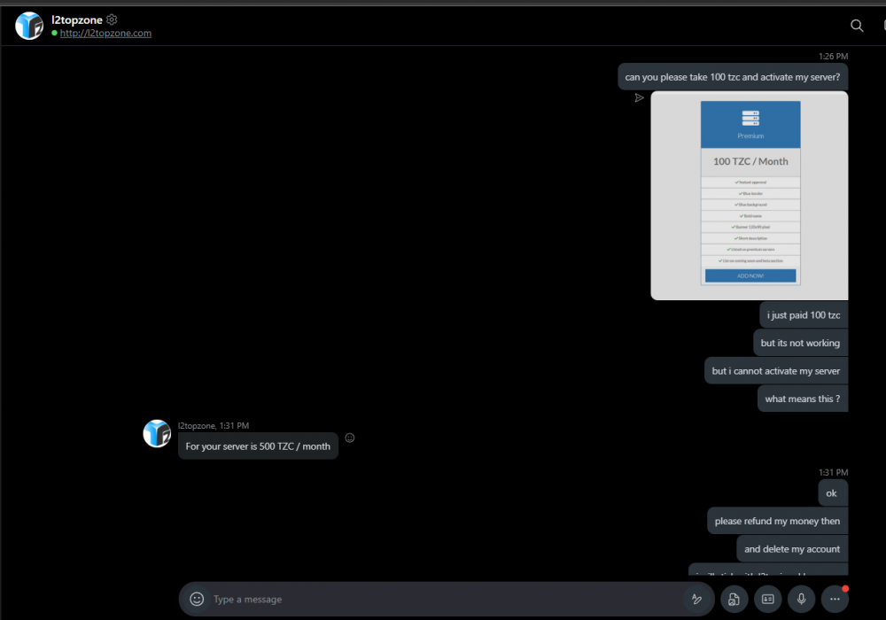Focus the Type a message field

443,600
